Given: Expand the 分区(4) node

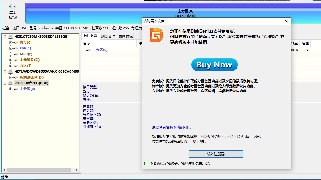Looking at the screenshot, I should coord(11,66).
